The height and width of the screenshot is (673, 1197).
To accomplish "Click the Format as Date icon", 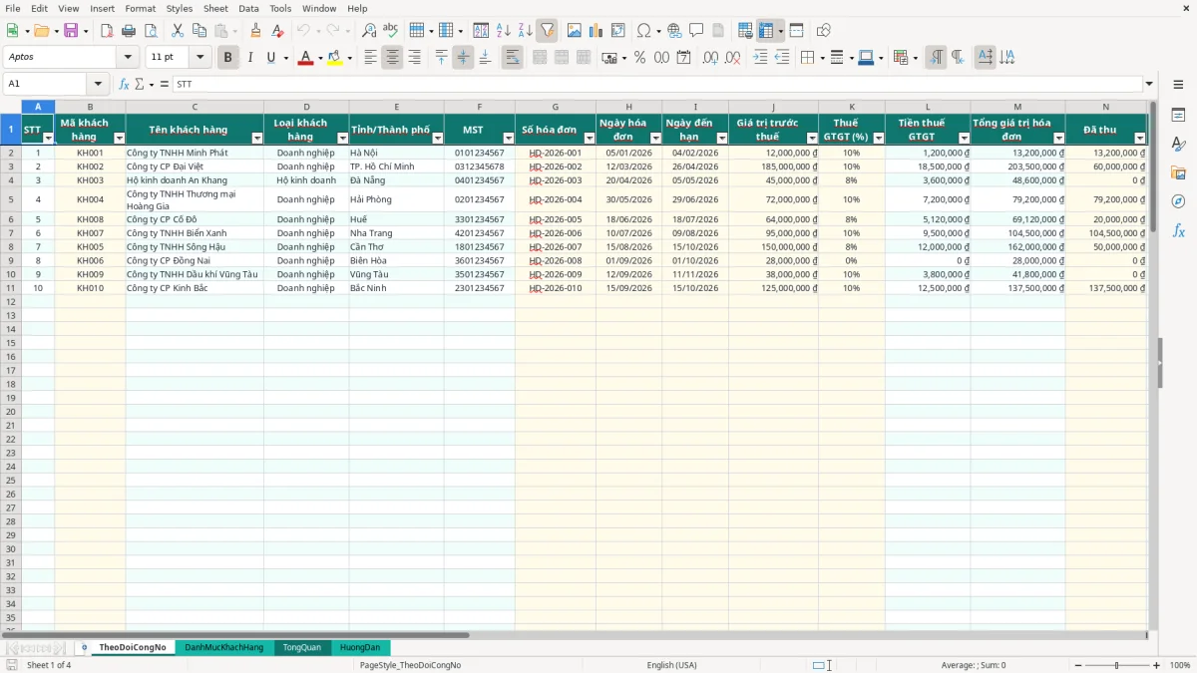I will tap(683, 58).
